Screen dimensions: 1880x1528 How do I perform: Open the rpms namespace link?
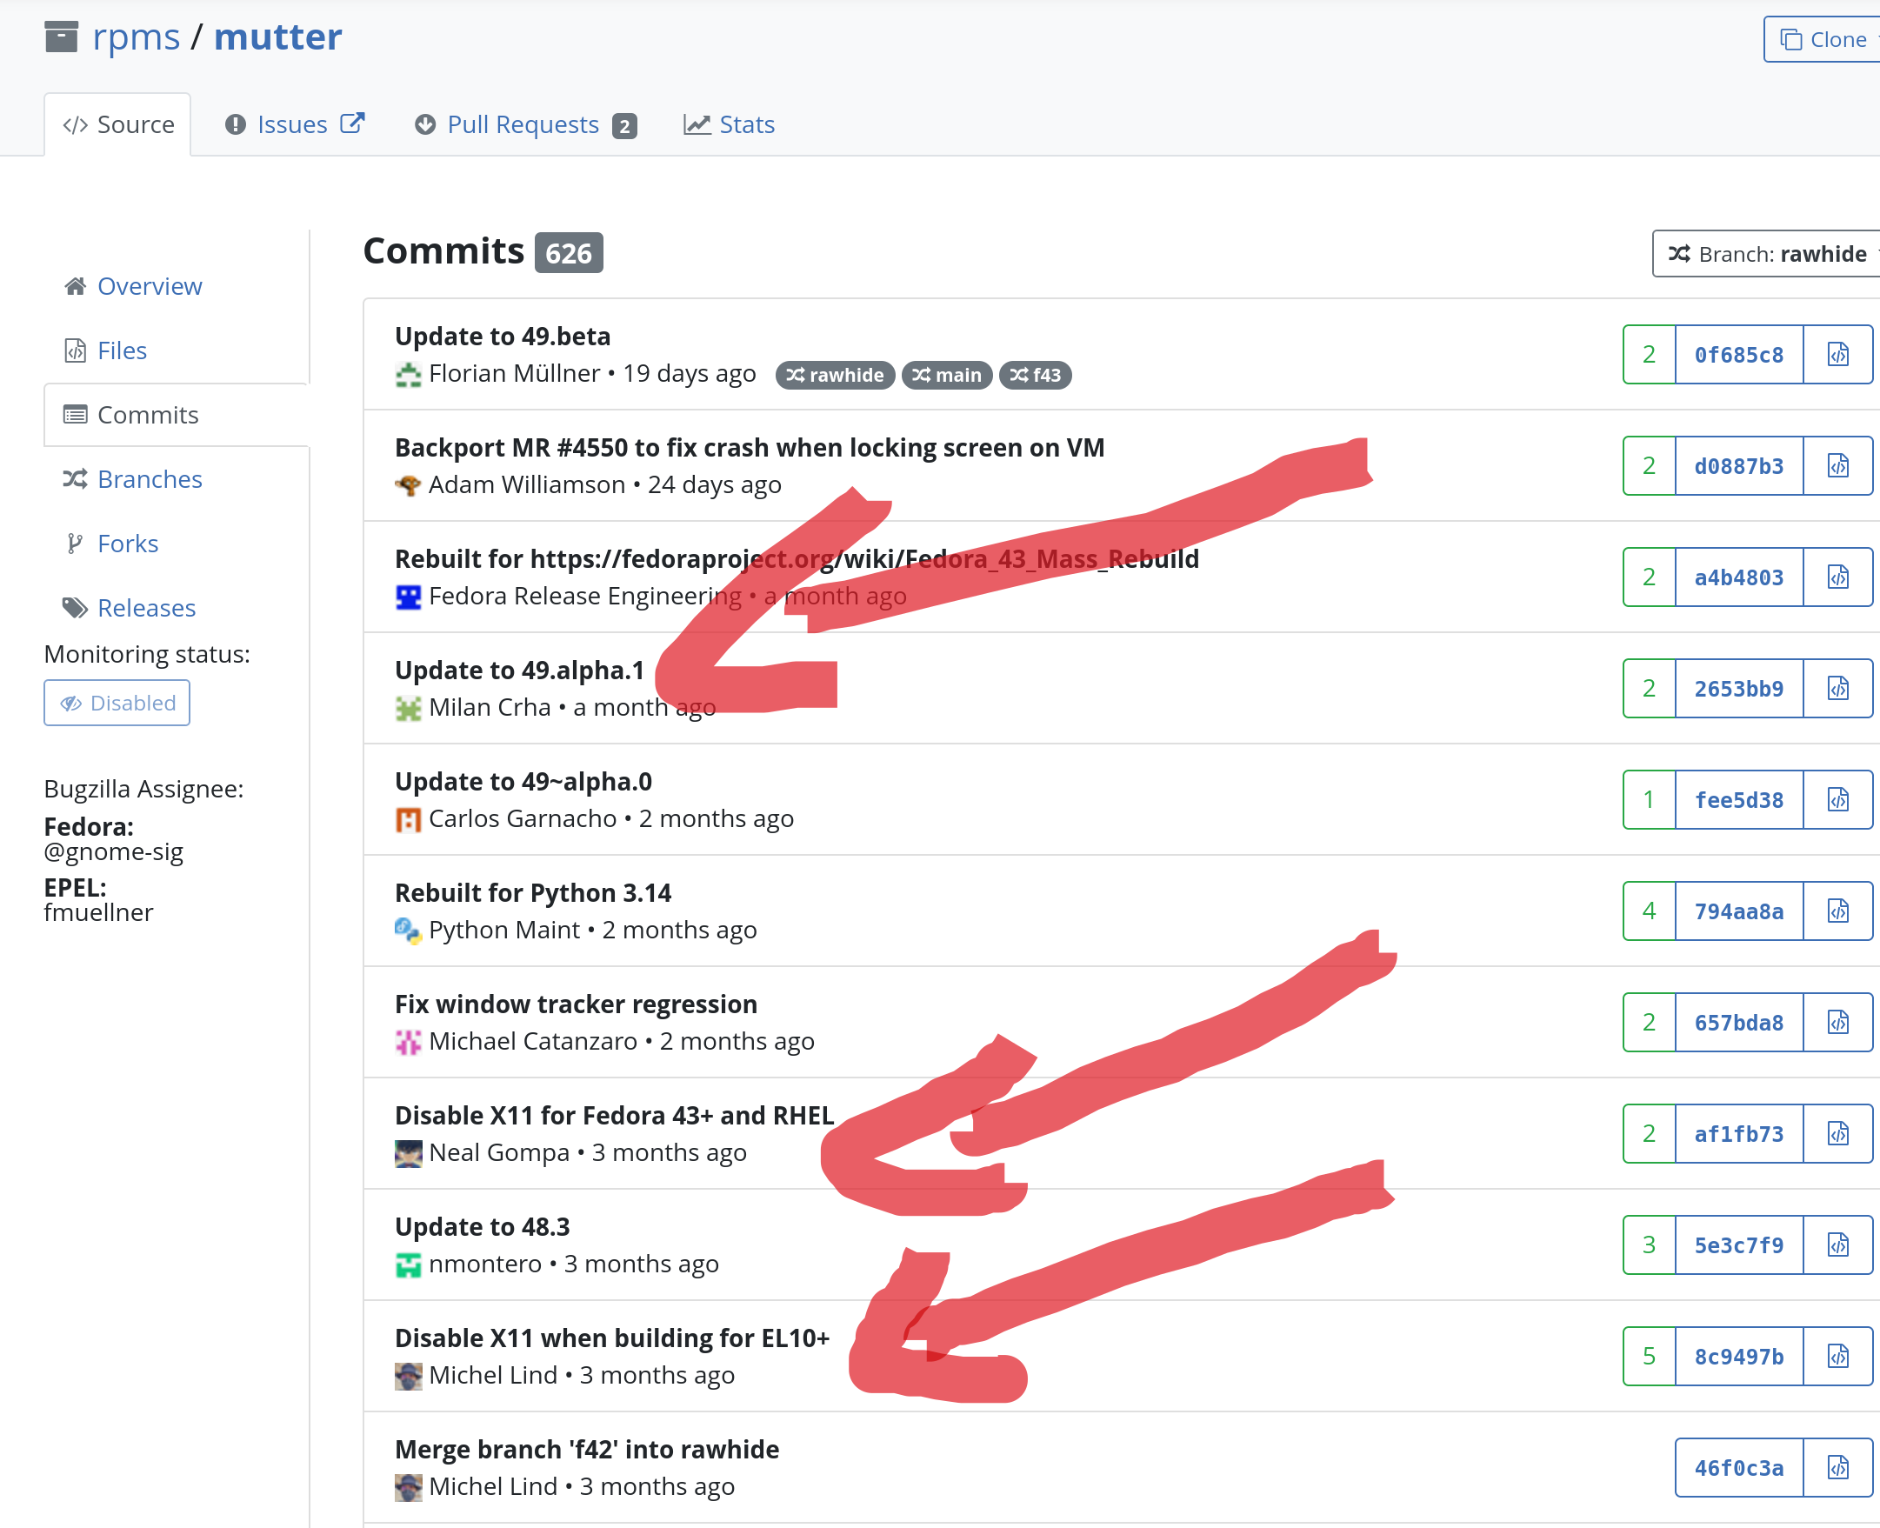click(x=136, y=37)
